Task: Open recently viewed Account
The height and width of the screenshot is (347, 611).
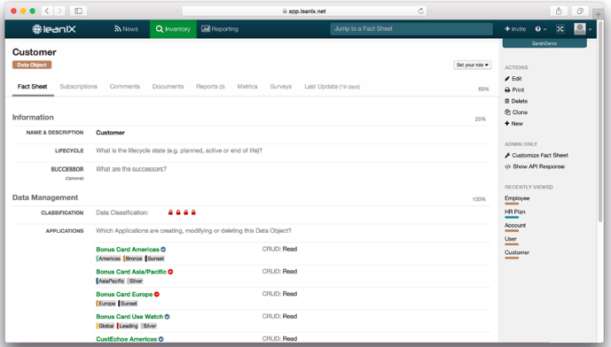Action: pyautogui.click(x=515, y=226)
